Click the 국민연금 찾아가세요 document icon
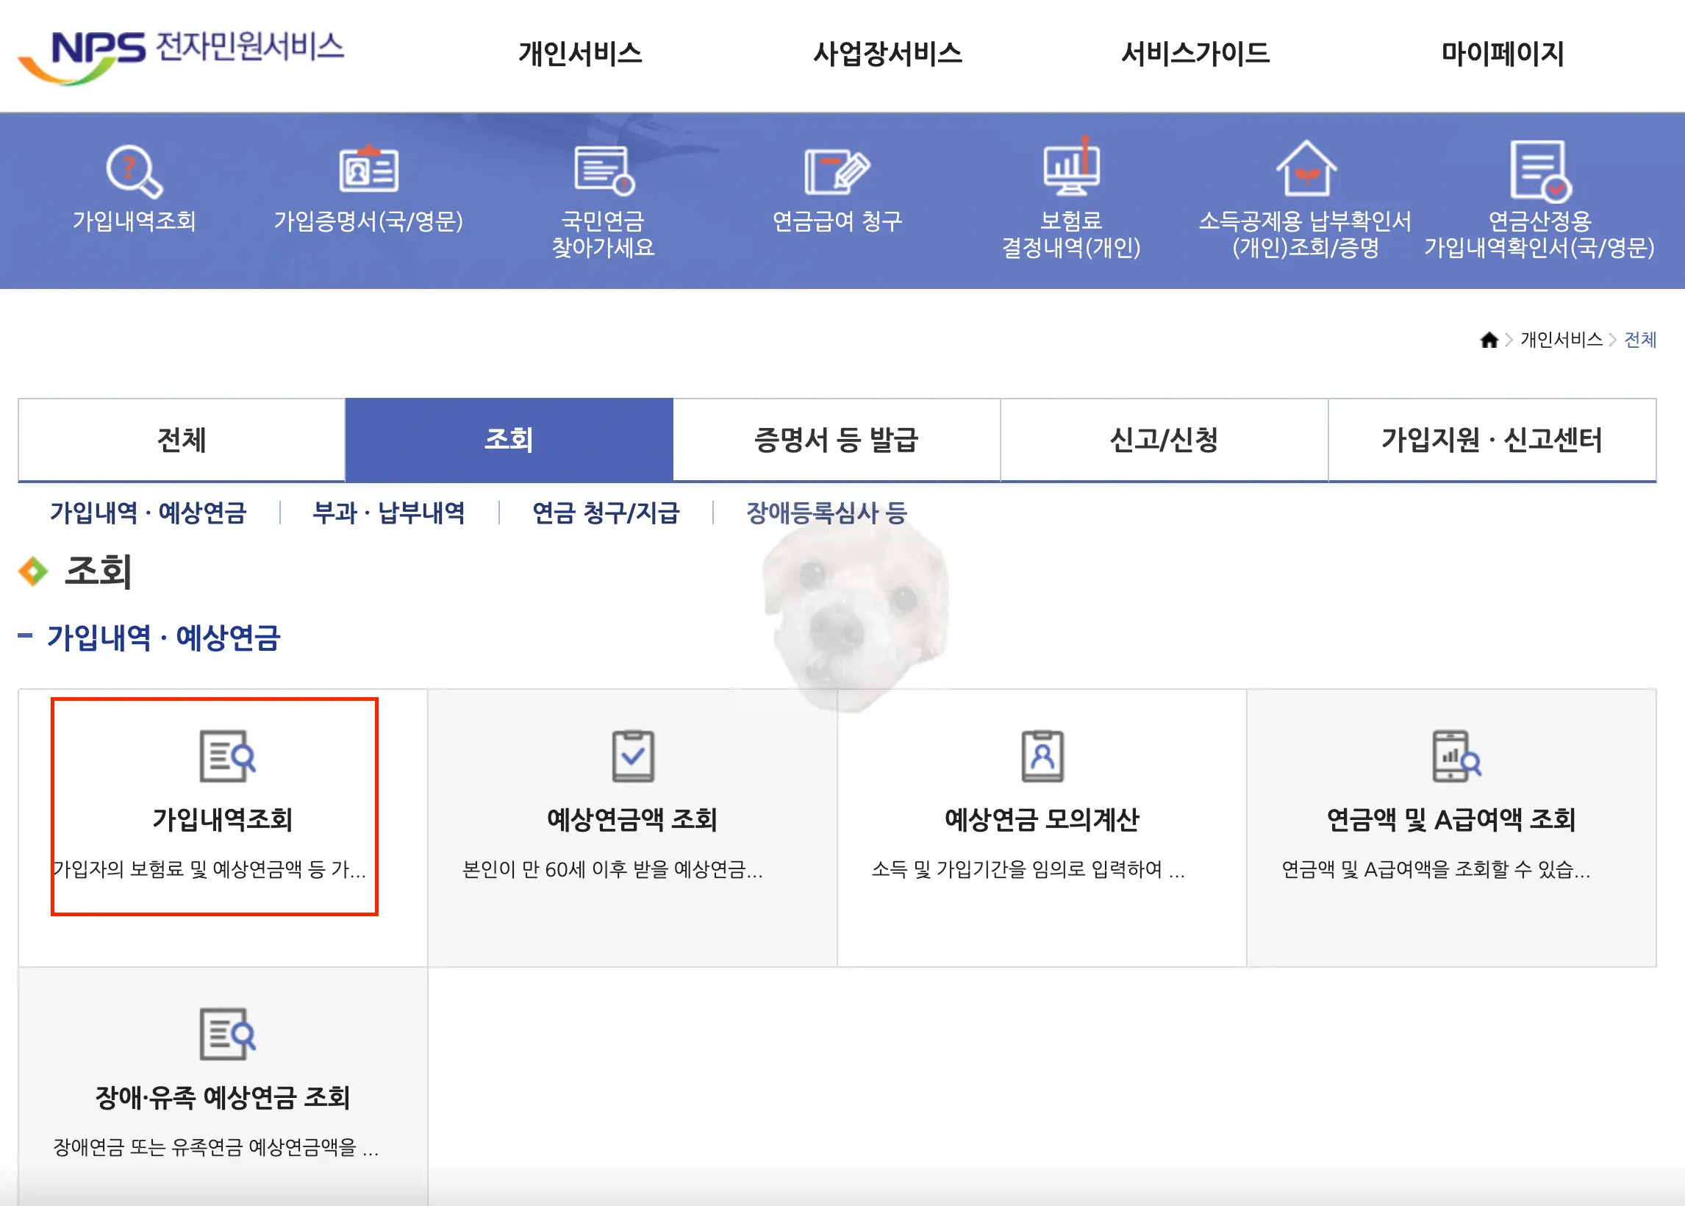 pyautogui.click(x=605, y=172)
